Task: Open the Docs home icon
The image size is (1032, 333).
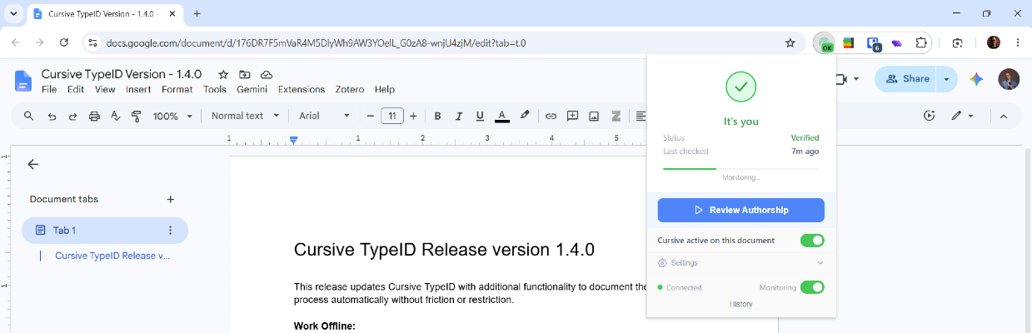Action: click(x=23, y=81)
